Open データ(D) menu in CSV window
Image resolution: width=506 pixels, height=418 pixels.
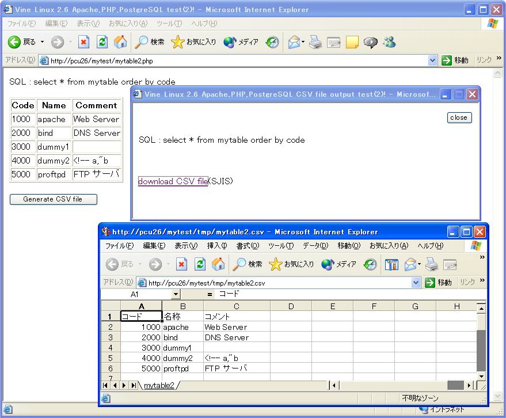coord(315,246)
